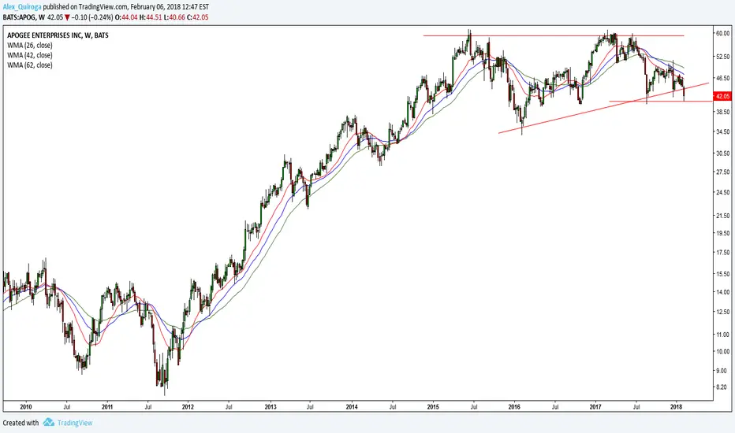Viewport: 735px width, 433px height.
Task: Click the 2011 year label on time axis
Action: tap(107, 407)
